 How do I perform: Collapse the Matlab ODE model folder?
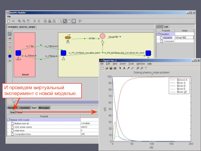click(x=9, y=120)
